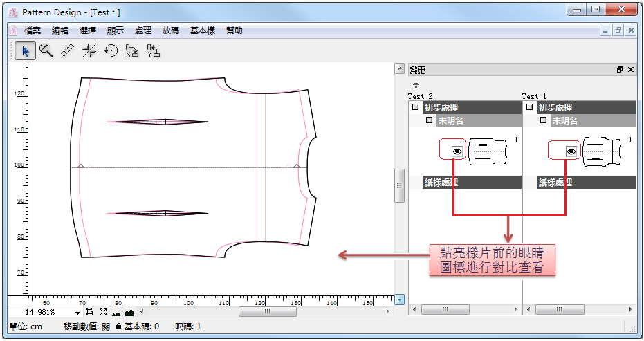Click the 紙樣處理 header under Test_1
The height and width of the screenshot is (341, 644).
coord(586,183)
